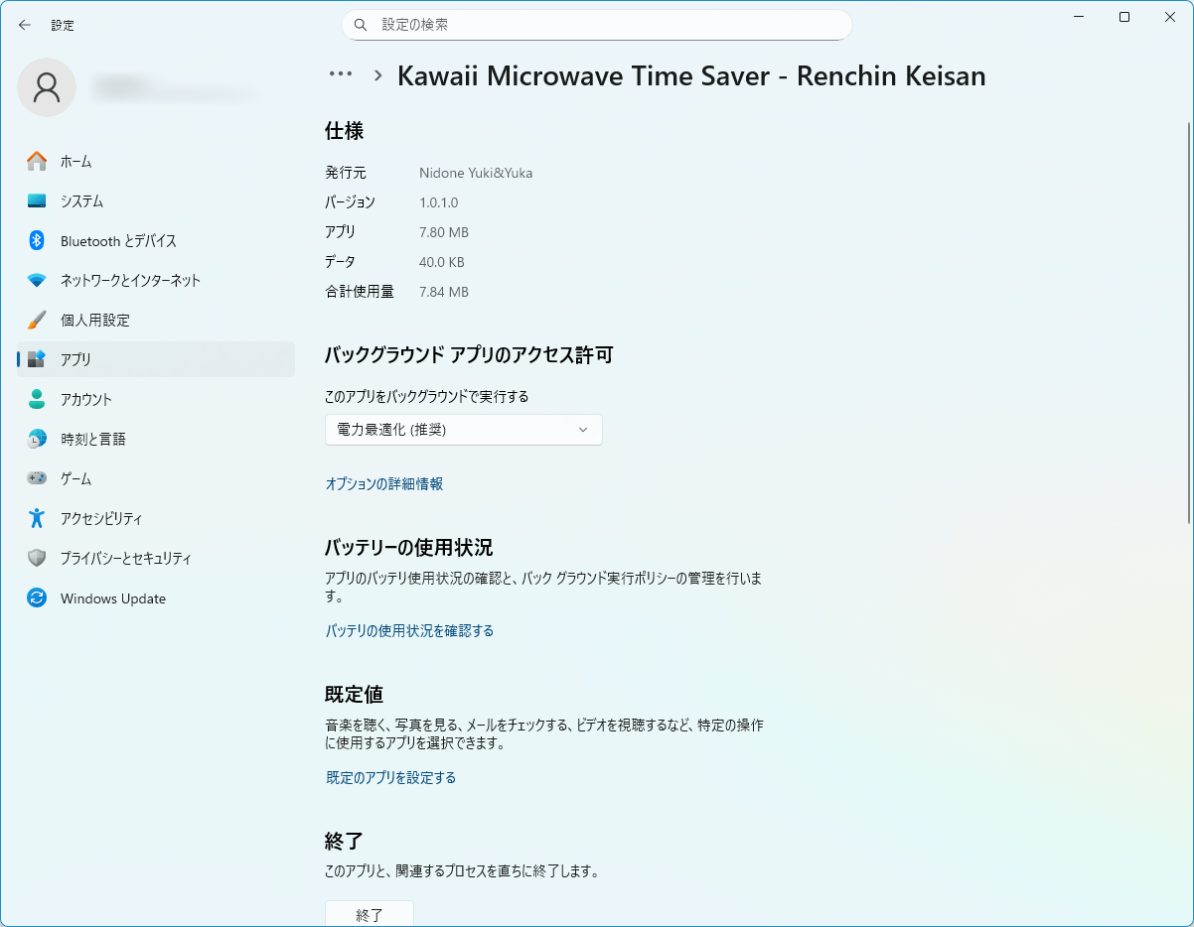Go to アカウント settings section
1194x927 pixels.
85,399
